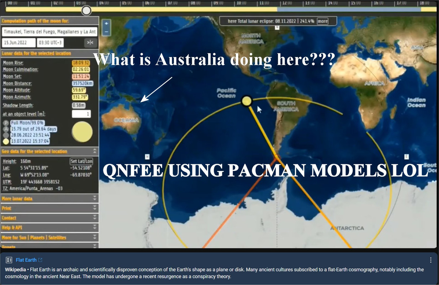Click the Moon Rise label
Image resolution: width=439 pixels, height=285 pixels.
(x=13, y=63)
